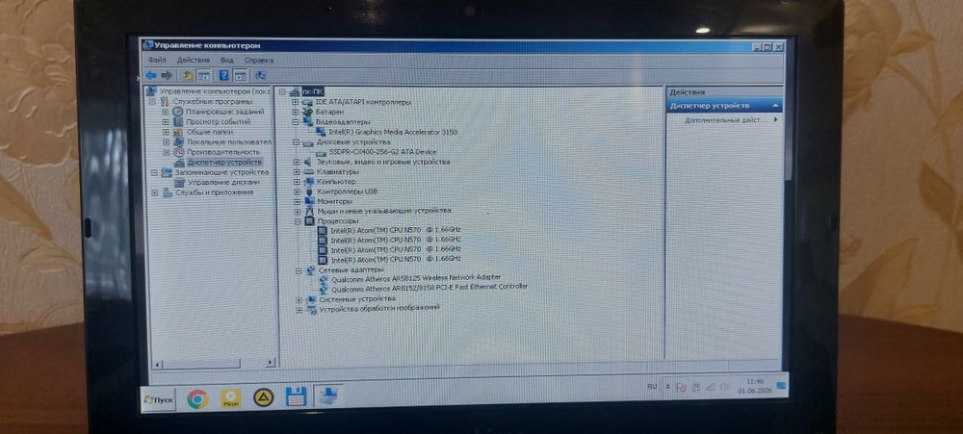Screen dimensions: 963x434
Task: Click the Общие папки folder icon
Action: pyautogui.click(x=177, y=132)
